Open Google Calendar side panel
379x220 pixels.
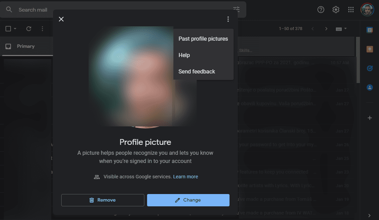[x=369, y=30]
